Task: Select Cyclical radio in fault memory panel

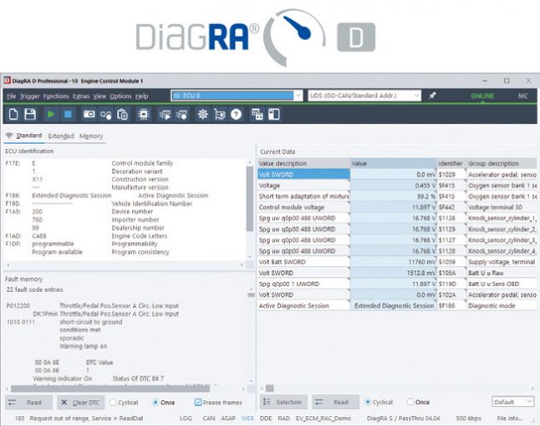Action: click(x=113, y=402)
